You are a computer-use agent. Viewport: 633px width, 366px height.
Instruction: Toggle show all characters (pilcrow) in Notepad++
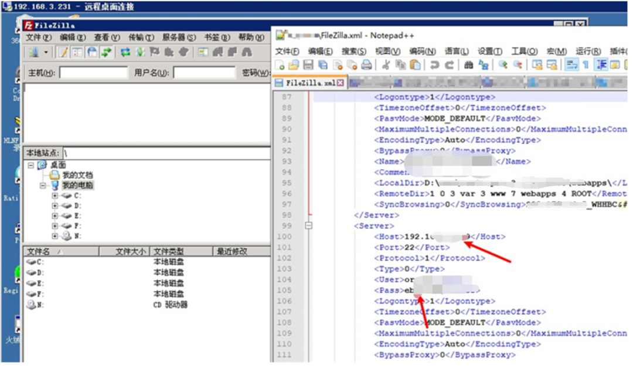pos(586,64)
